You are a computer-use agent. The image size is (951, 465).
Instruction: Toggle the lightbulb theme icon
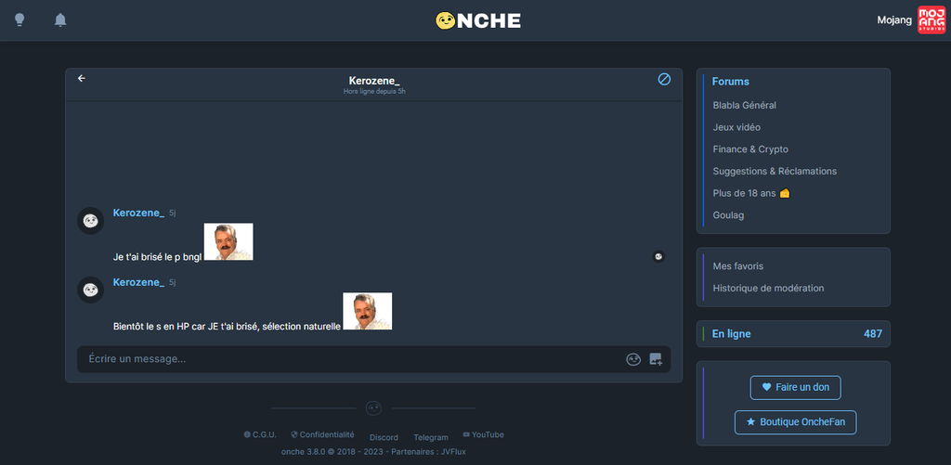coord(20,20)
